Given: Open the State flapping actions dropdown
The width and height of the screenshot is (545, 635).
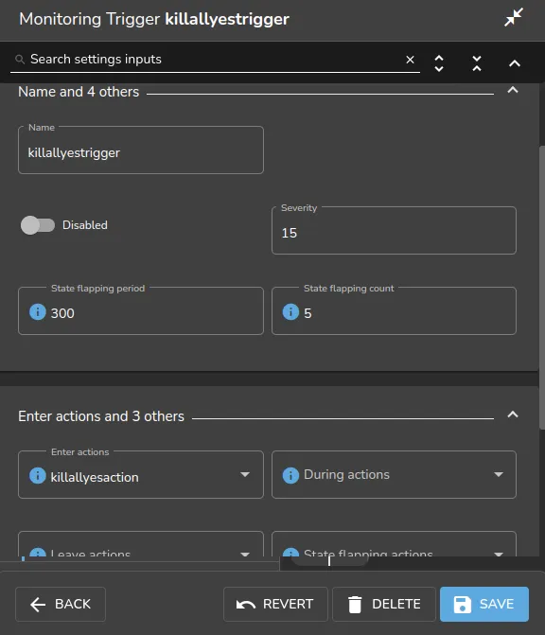Looking at the screenshot, I should coord(394,545).
